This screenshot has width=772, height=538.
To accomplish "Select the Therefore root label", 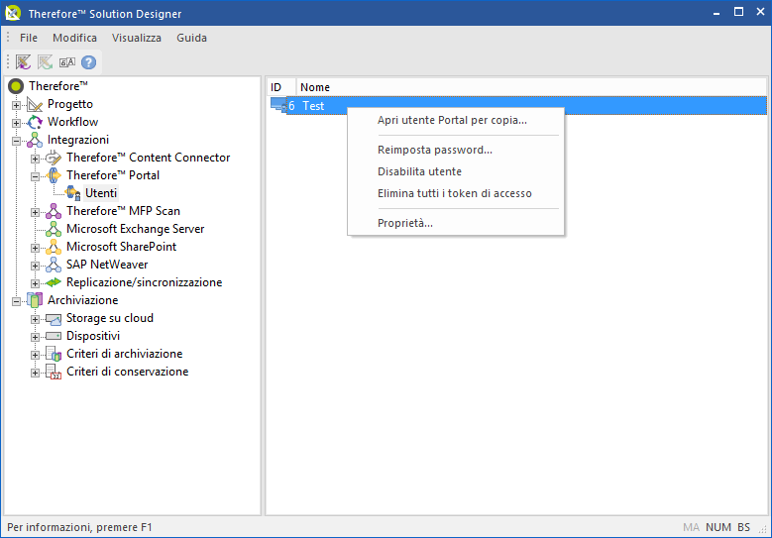I will (58, 86).
